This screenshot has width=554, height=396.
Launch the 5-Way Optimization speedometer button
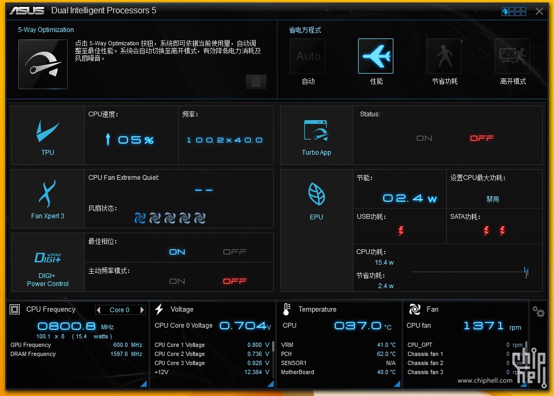[43, 64]
